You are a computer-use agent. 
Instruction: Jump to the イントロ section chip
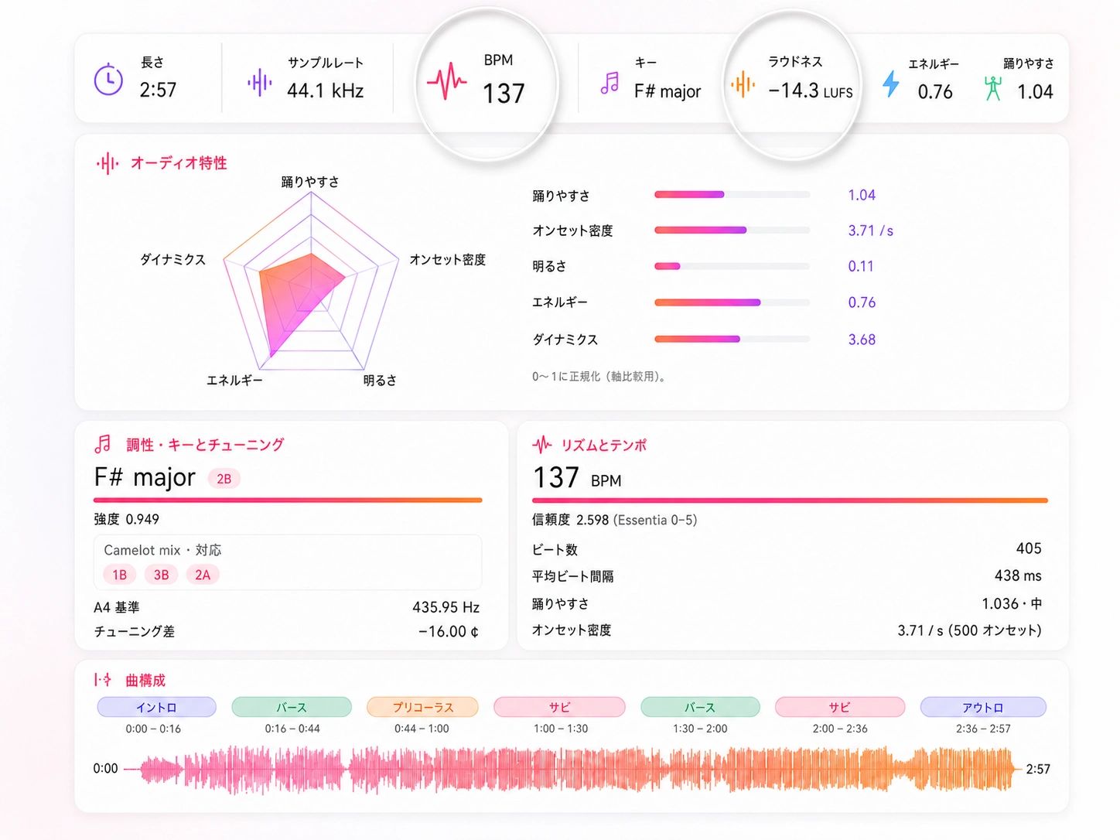pos(156,707)
